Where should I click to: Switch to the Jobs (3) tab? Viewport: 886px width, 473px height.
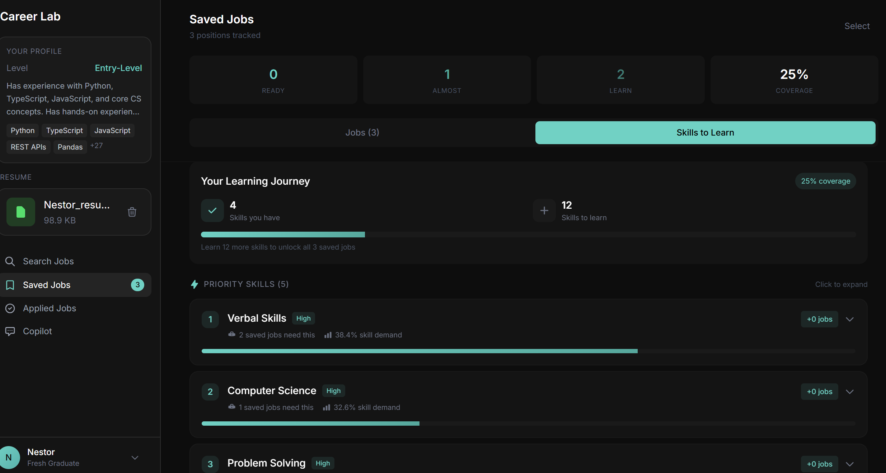click(x=362, y=133)
